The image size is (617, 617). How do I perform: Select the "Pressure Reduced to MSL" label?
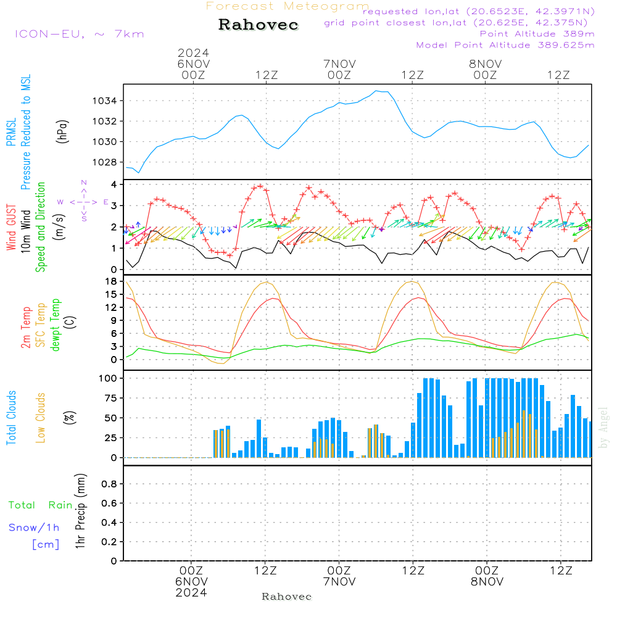25,132
